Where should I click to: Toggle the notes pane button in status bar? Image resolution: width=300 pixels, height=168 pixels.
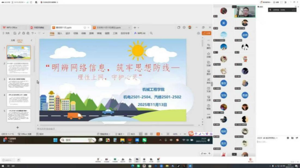point(120,134)
